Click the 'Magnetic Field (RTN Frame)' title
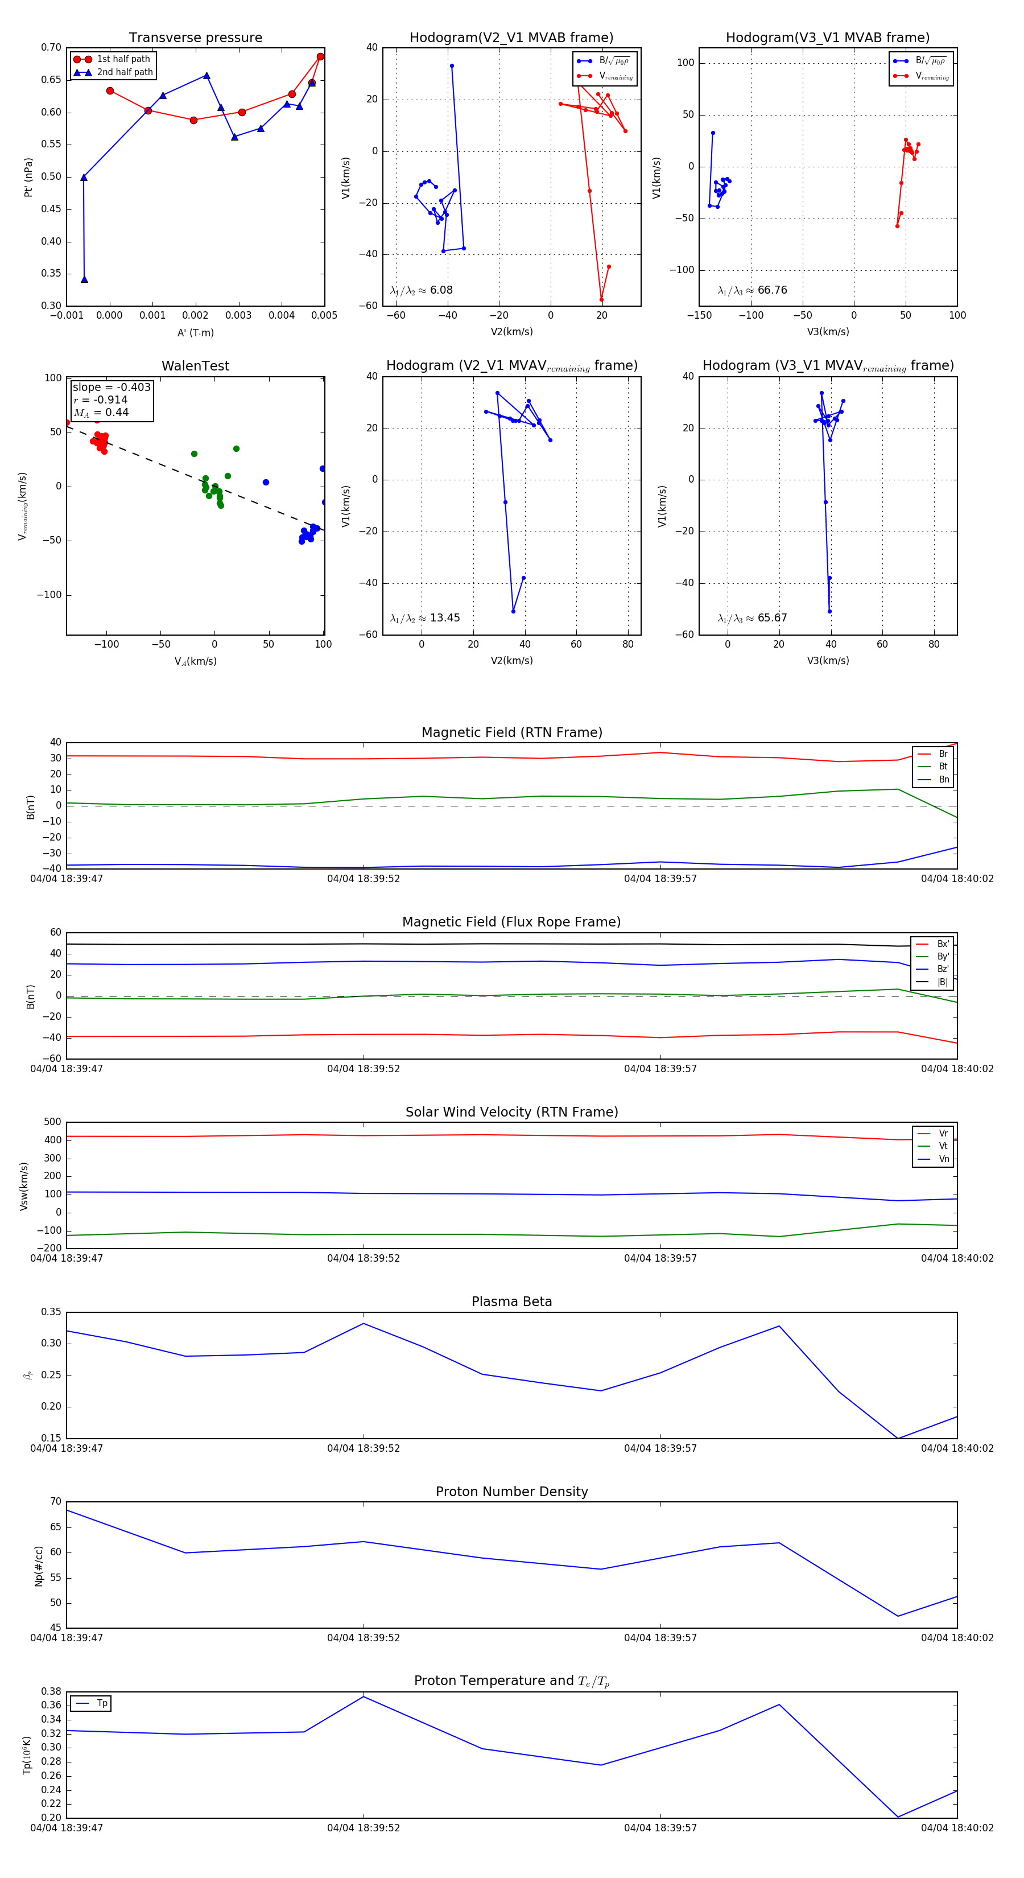 (x=511, y=732)
